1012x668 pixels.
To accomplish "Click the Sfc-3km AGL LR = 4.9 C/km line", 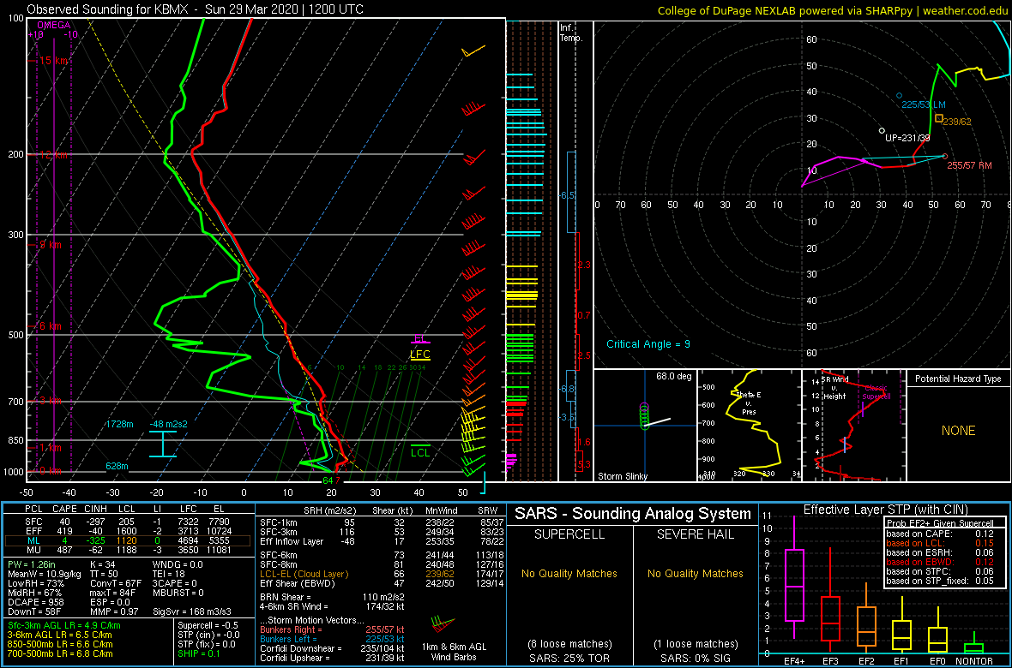I will (64, 625).
